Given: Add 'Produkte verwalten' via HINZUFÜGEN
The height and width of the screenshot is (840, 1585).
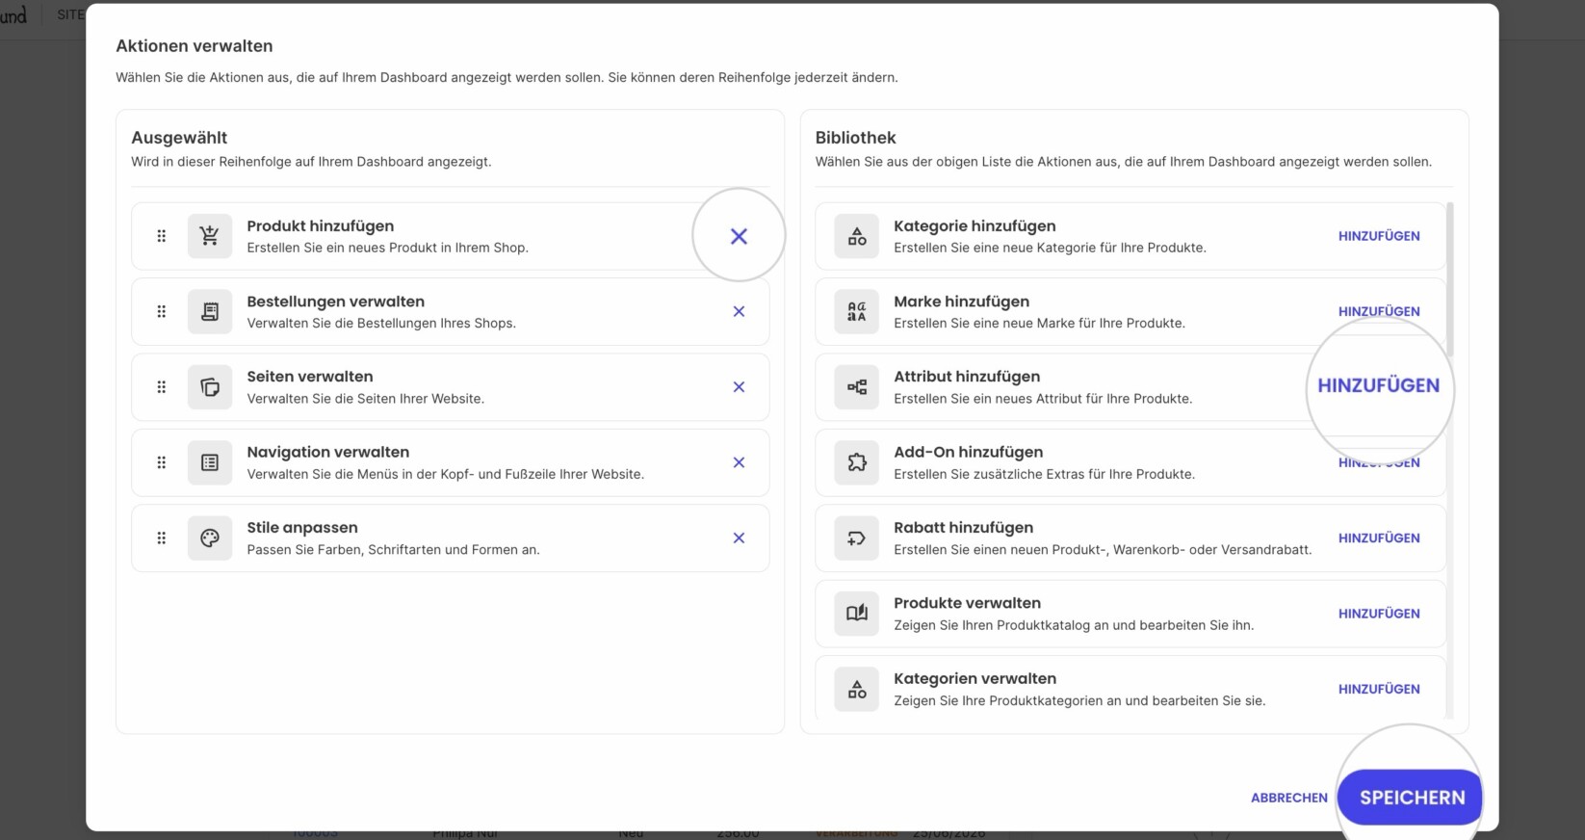Looking at the screenshot, I should [x=1379, y=614].
